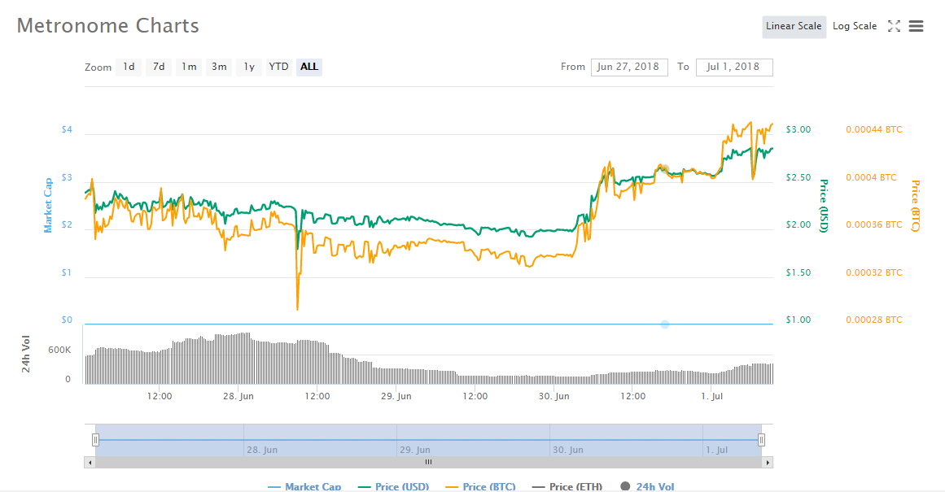Viewport: 945px width, 492px height.
Task: Click the market cap line marker dot
Action: 665,324
